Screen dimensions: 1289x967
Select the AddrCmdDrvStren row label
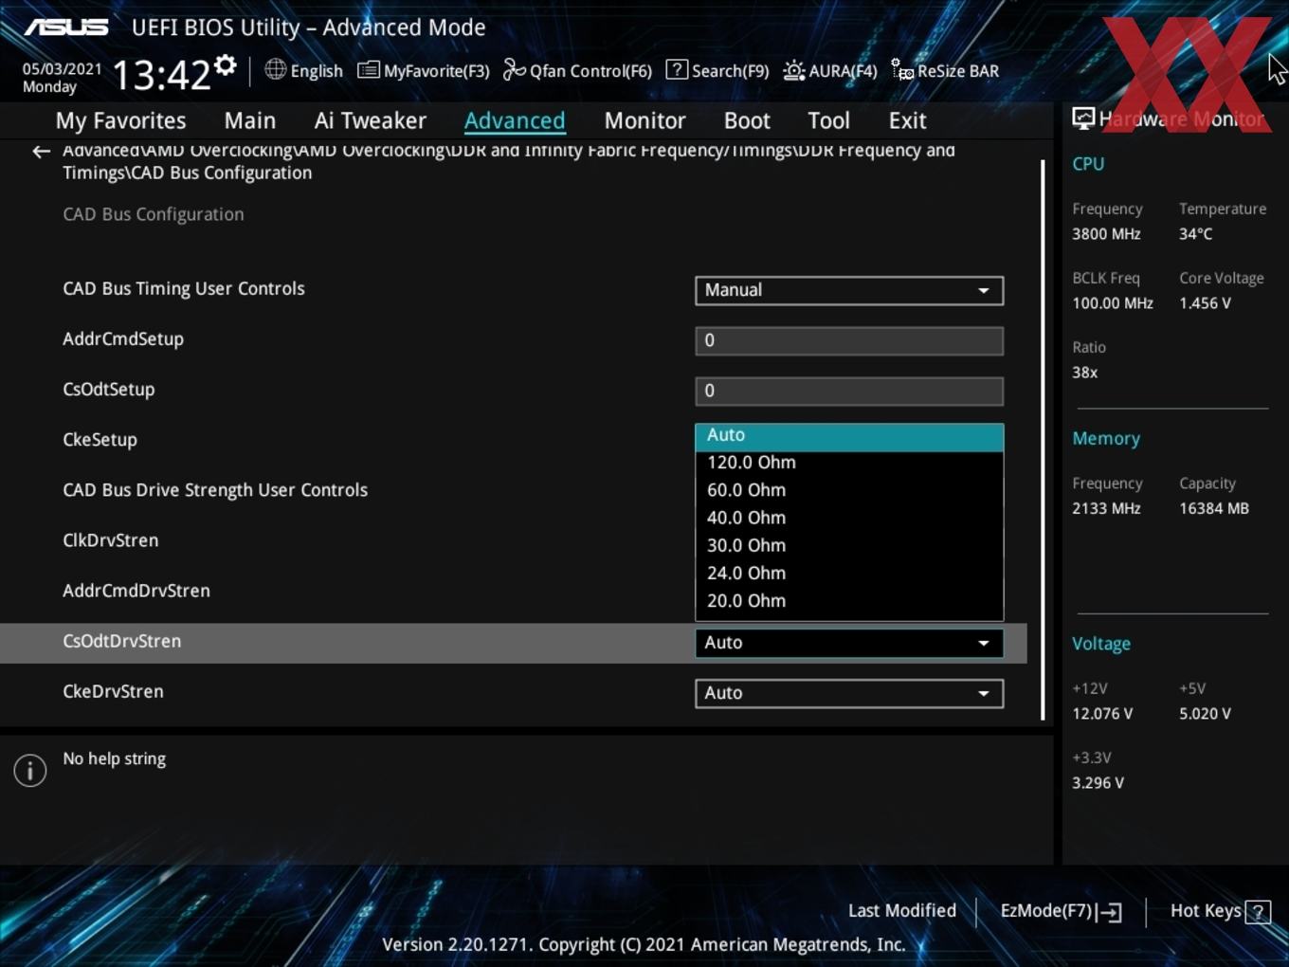(136, 591)
